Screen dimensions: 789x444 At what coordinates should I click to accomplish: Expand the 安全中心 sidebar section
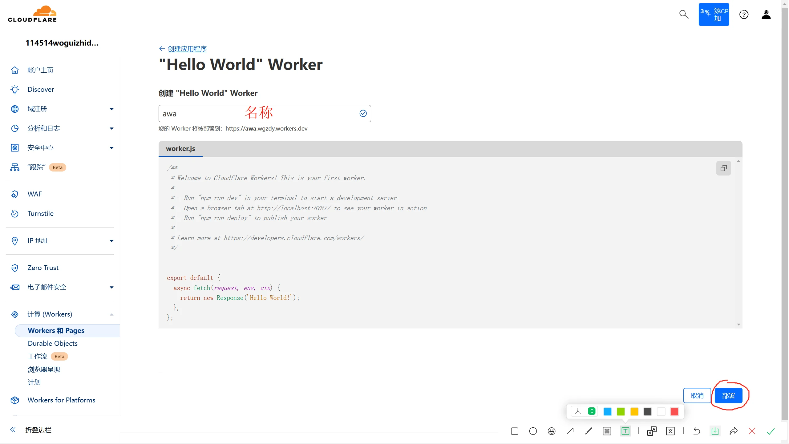click(x=111, y=148)
